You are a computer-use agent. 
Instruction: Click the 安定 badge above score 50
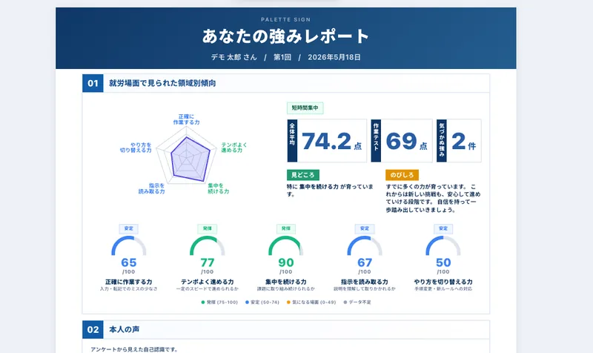pyautogui.click(x=443, y=228)
